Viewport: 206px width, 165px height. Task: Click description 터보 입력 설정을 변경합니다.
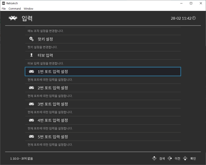46,63
